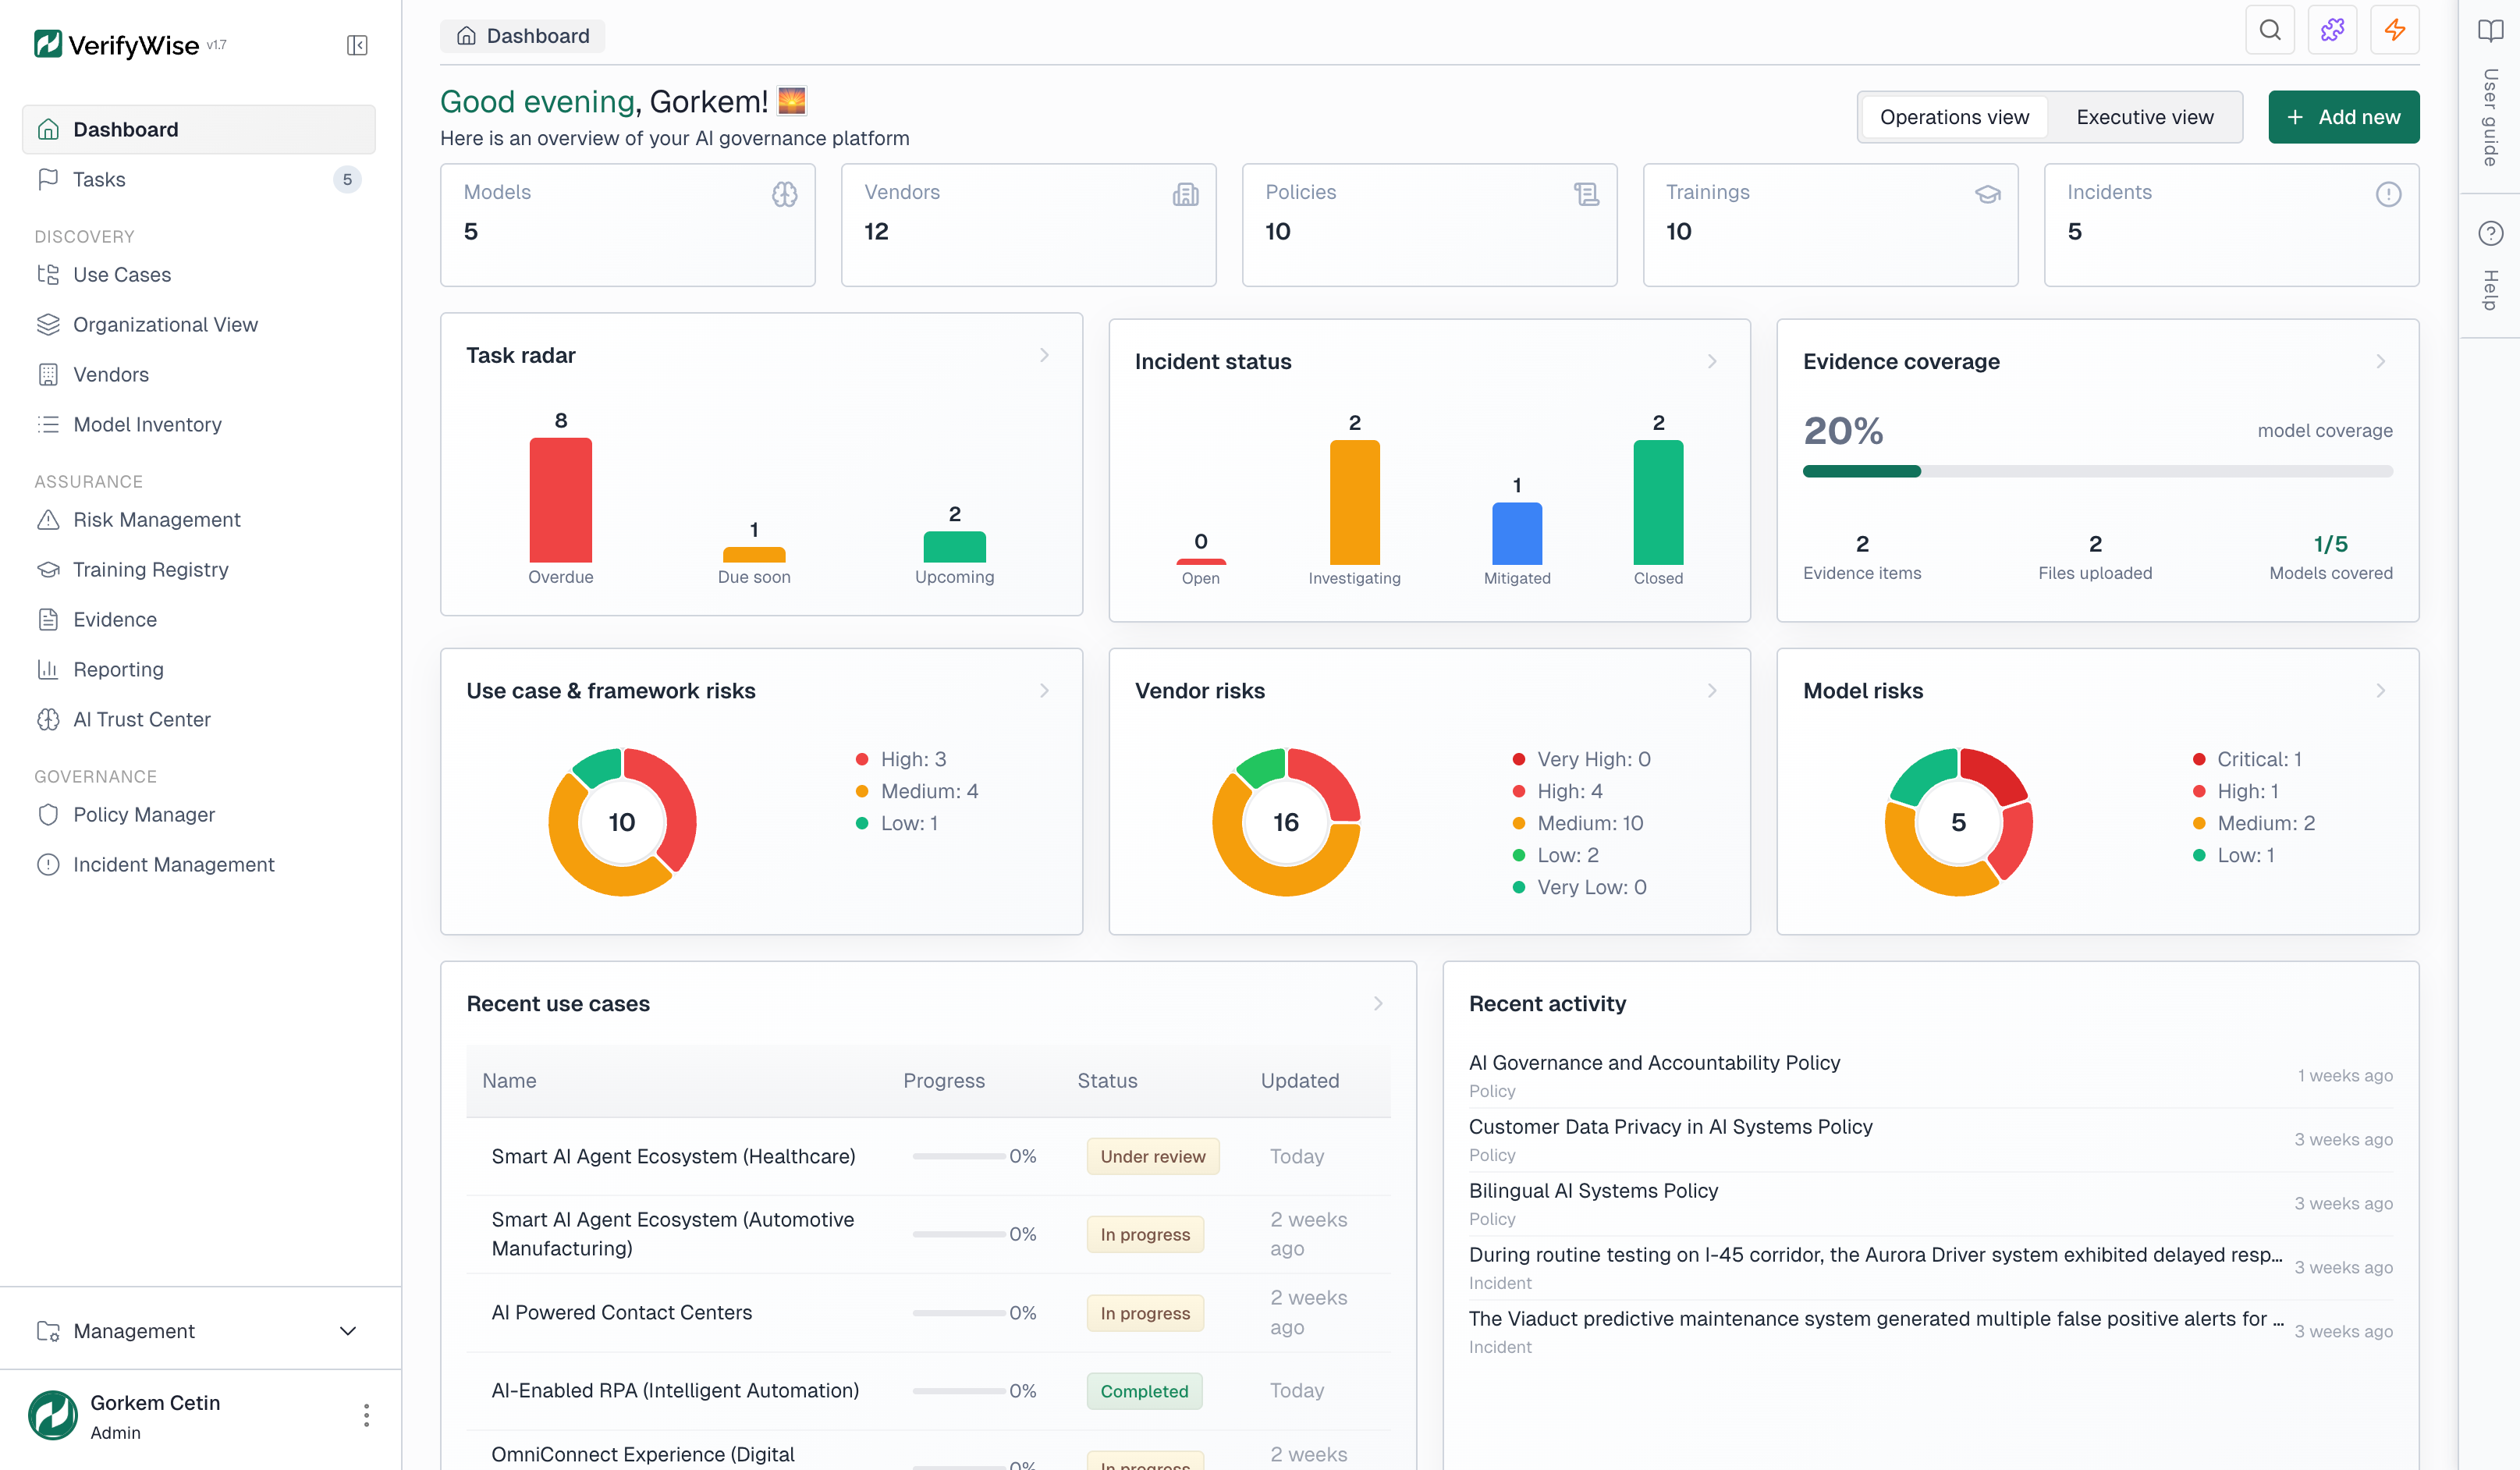Go to Use Cases page
The height and width of the screenshot is (1470, 2520).
[x=199, y=274]
